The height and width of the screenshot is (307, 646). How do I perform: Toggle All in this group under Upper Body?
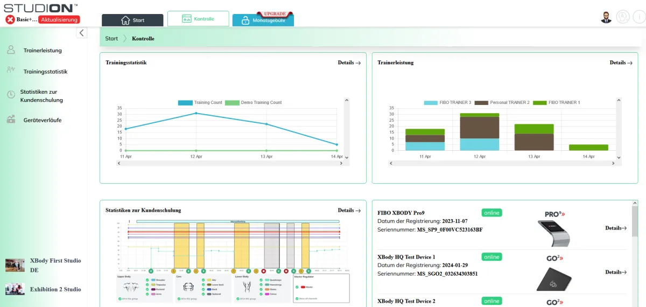tap(120, 298)
